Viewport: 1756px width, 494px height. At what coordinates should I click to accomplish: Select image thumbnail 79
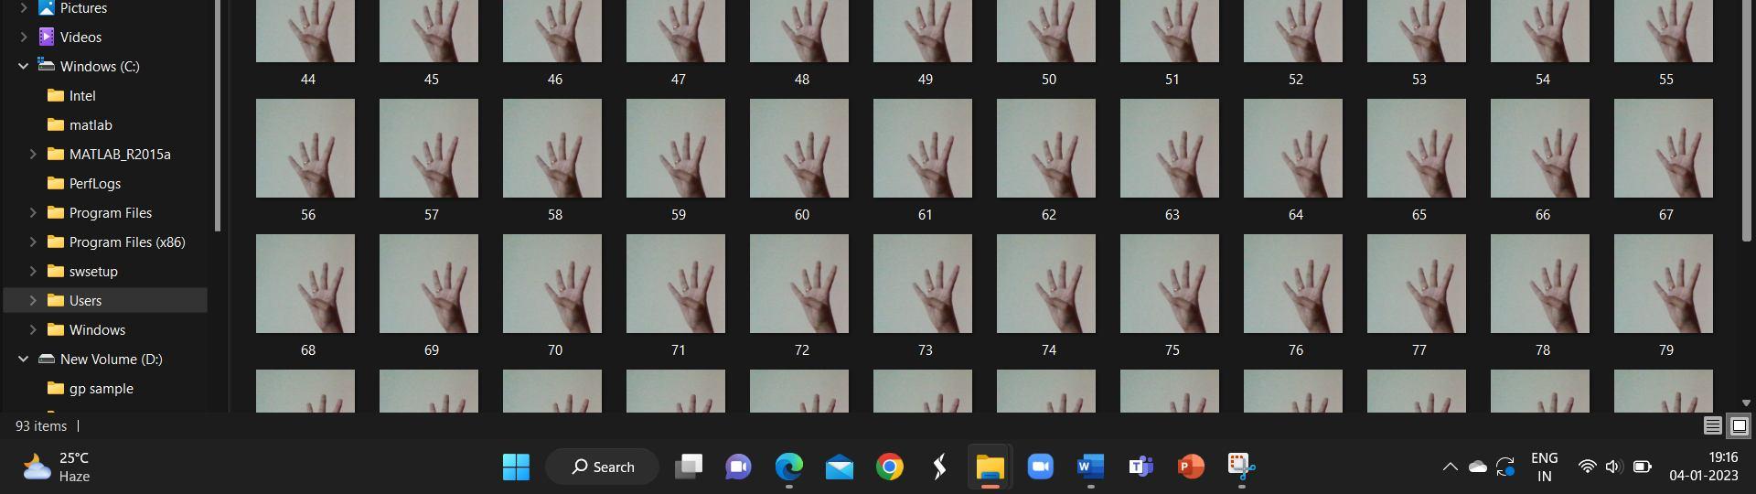click(x=1664, y=284)
